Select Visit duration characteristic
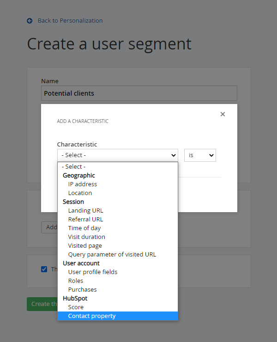 pos(86,237)
